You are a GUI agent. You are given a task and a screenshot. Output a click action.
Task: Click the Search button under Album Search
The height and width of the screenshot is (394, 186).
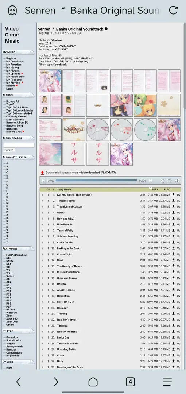tap(9, 150)
